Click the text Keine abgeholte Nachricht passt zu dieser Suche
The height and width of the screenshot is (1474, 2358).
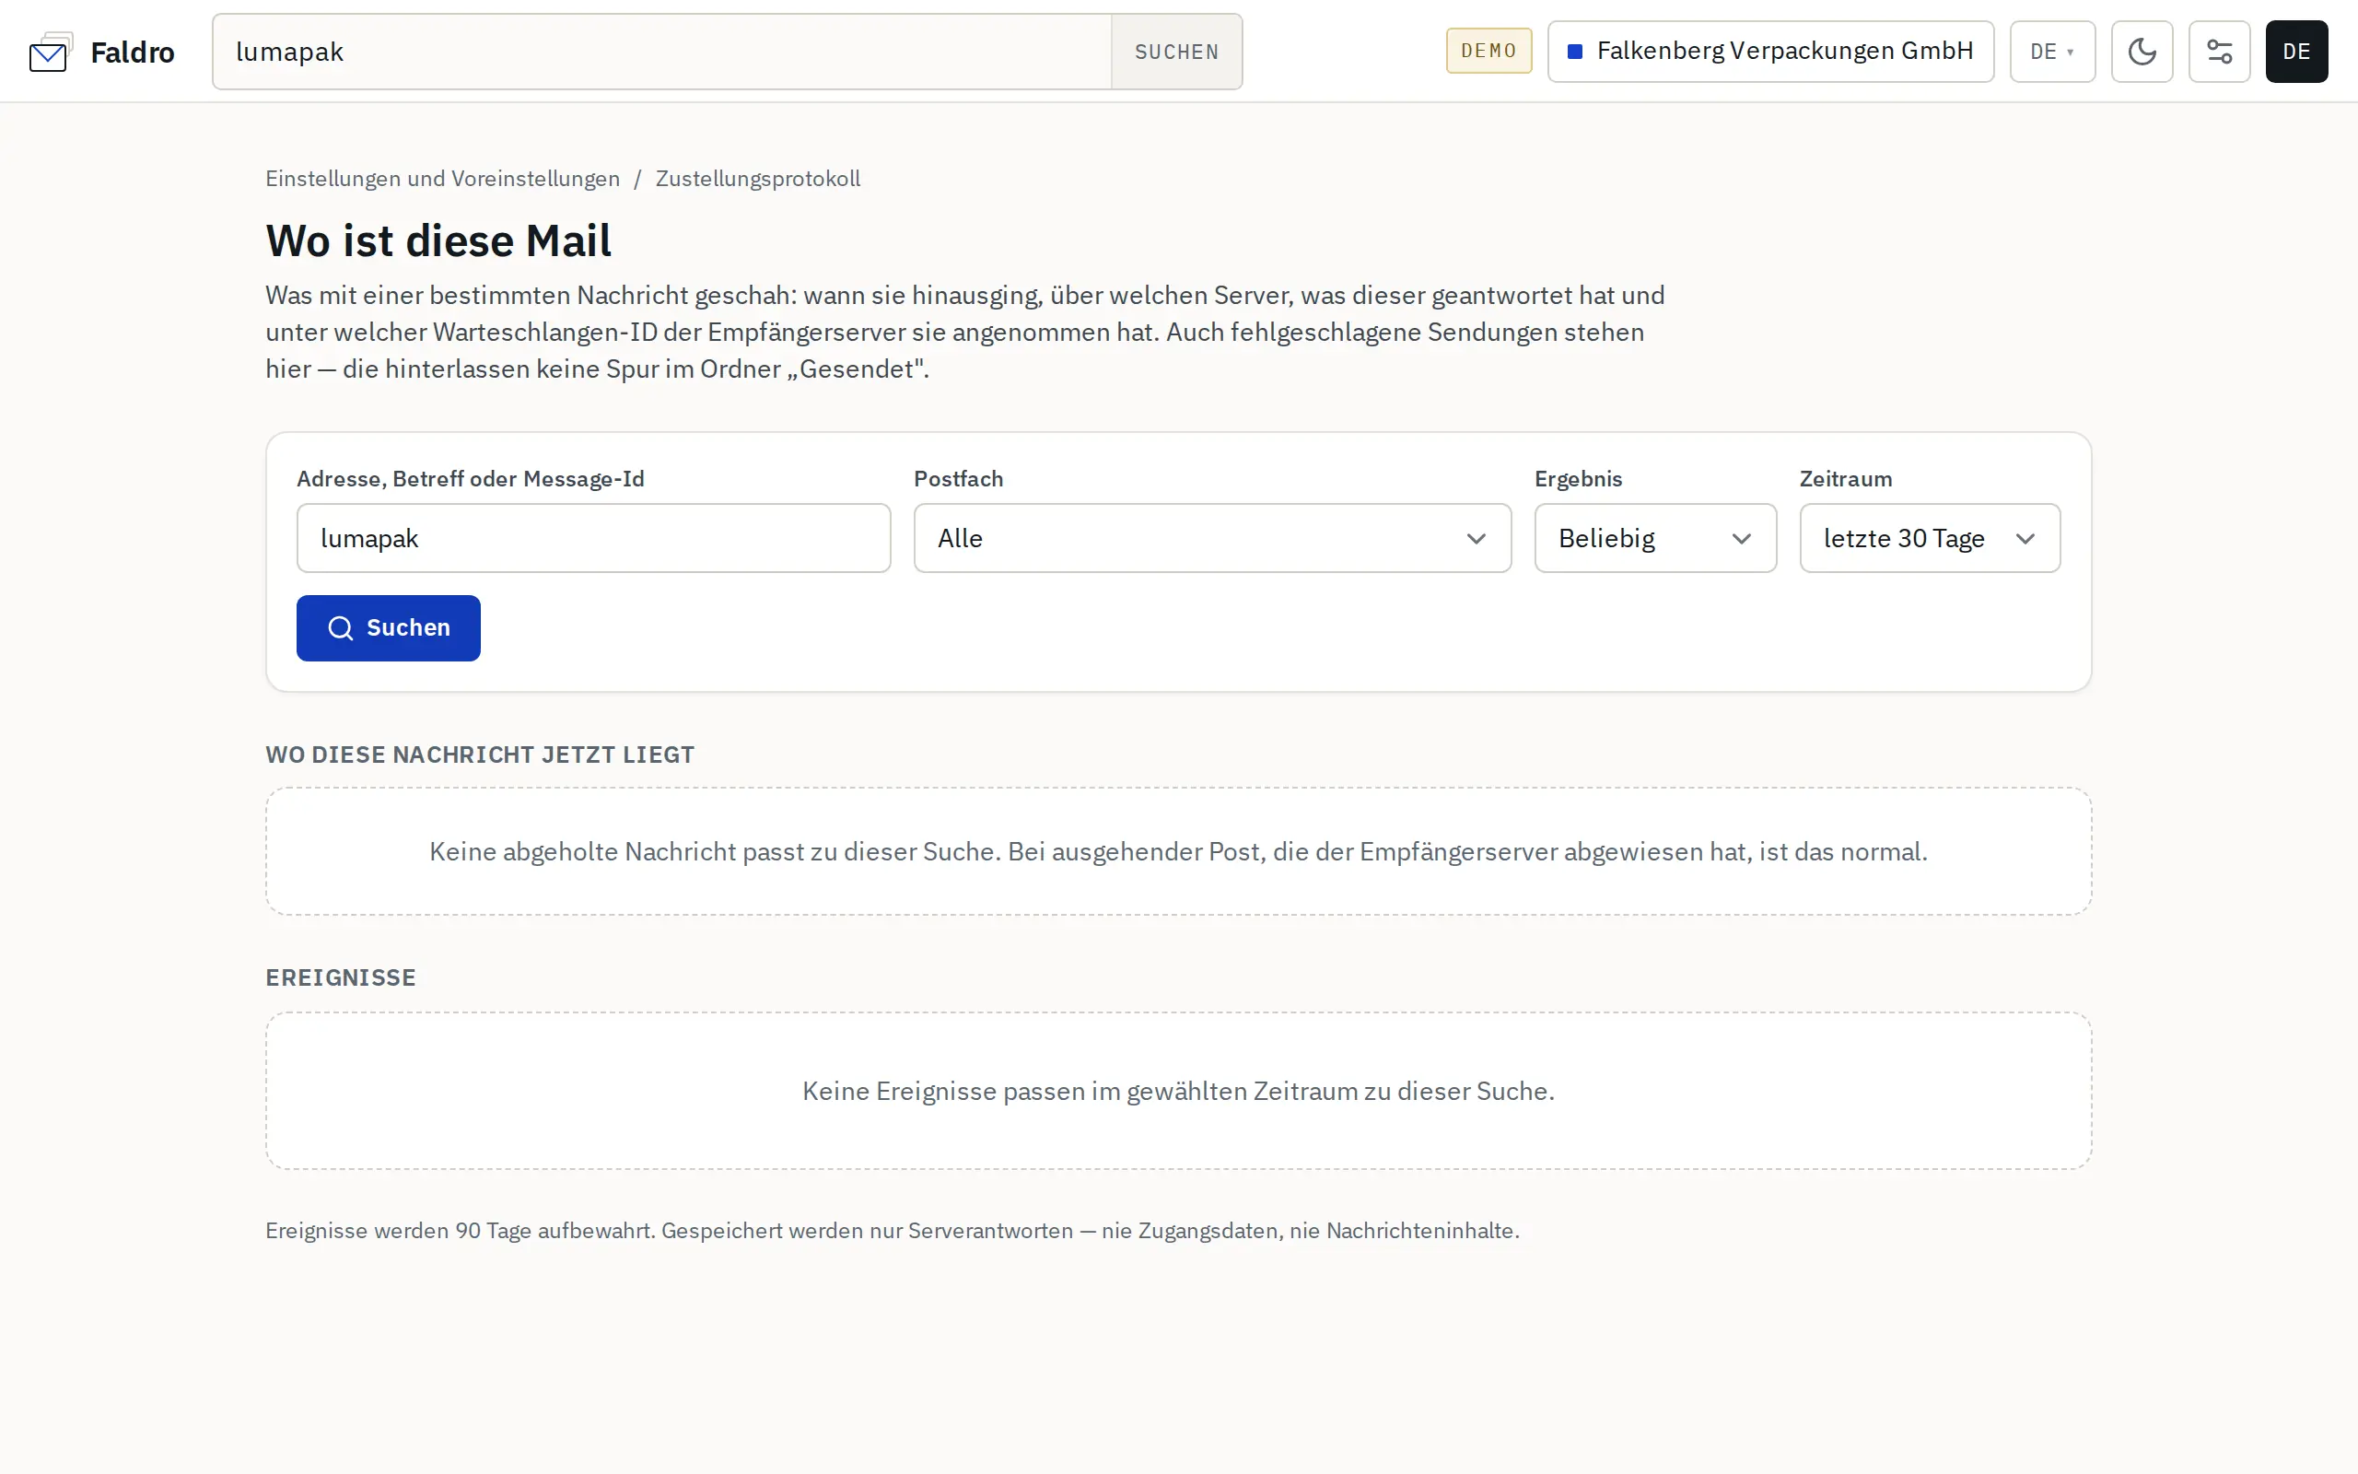715,852
